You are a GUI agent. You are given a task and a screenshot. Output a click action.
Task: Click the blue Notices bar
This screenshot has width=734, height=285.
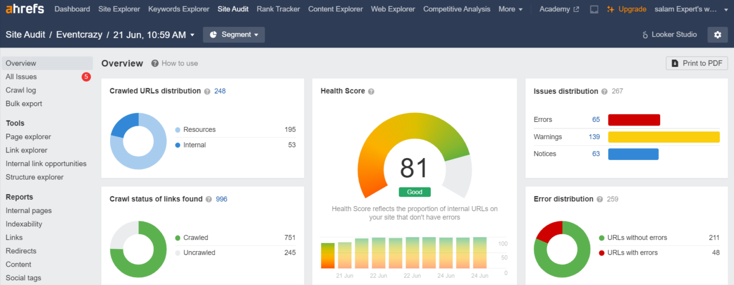[x=633, y=154]
